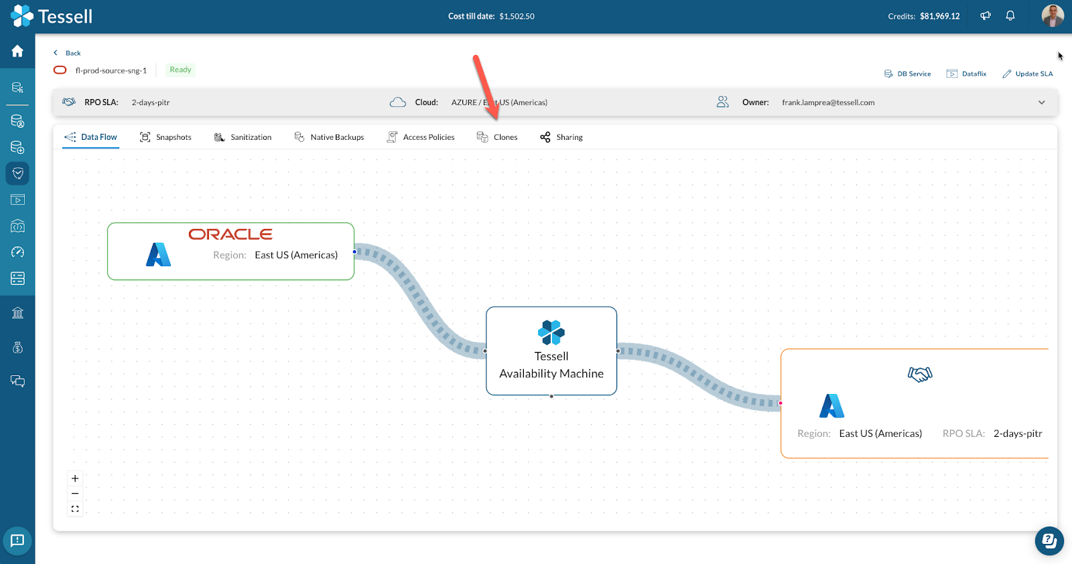The width and height of the screenshot is (1072, 564).
Task: Open the Clones tab
Action: point(497,137)
